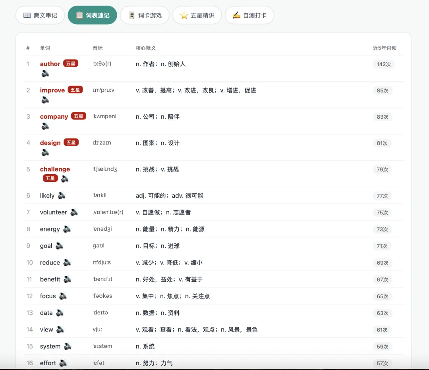Click the 单词 column header
This screenshot has width=429, height=370.
45,48
